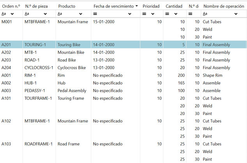Select order M001 cell

point(7,22)
